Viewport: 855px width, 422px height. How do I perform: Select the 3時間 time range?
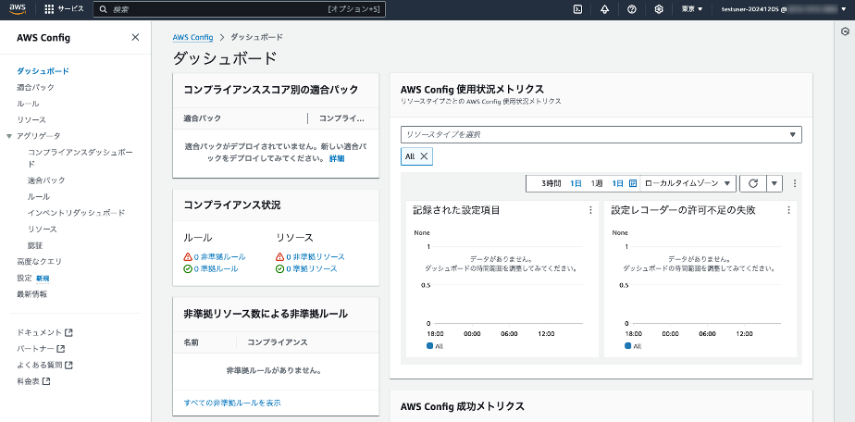551,184
